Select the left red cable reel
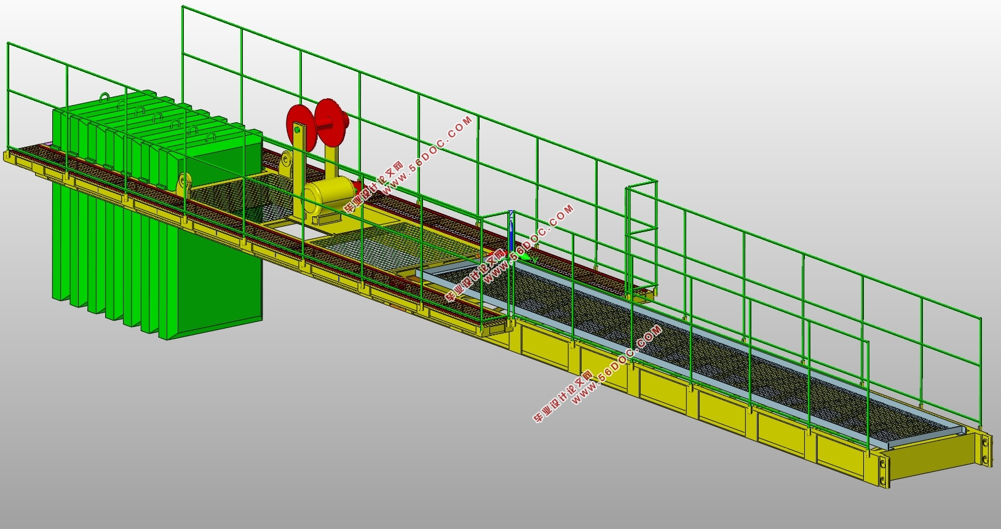 (300, 127)
